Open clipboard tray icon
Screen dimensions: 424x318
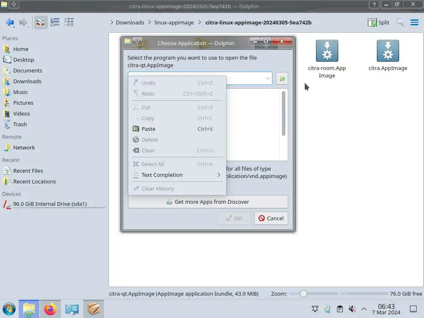pos(340,309)
